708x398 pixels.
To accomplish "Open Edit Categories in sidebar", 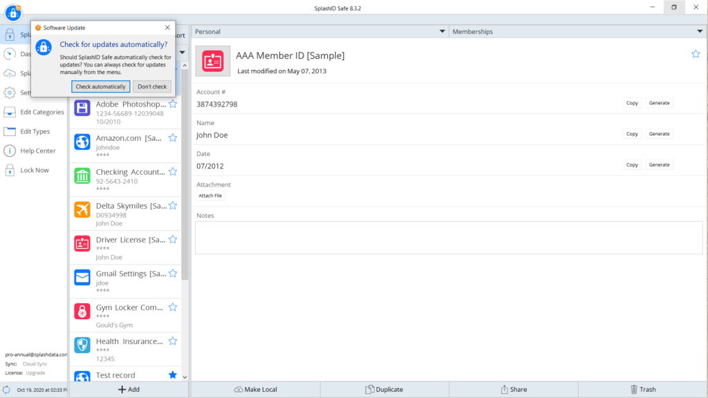I will pyautogui.click(x=41, y=112).
